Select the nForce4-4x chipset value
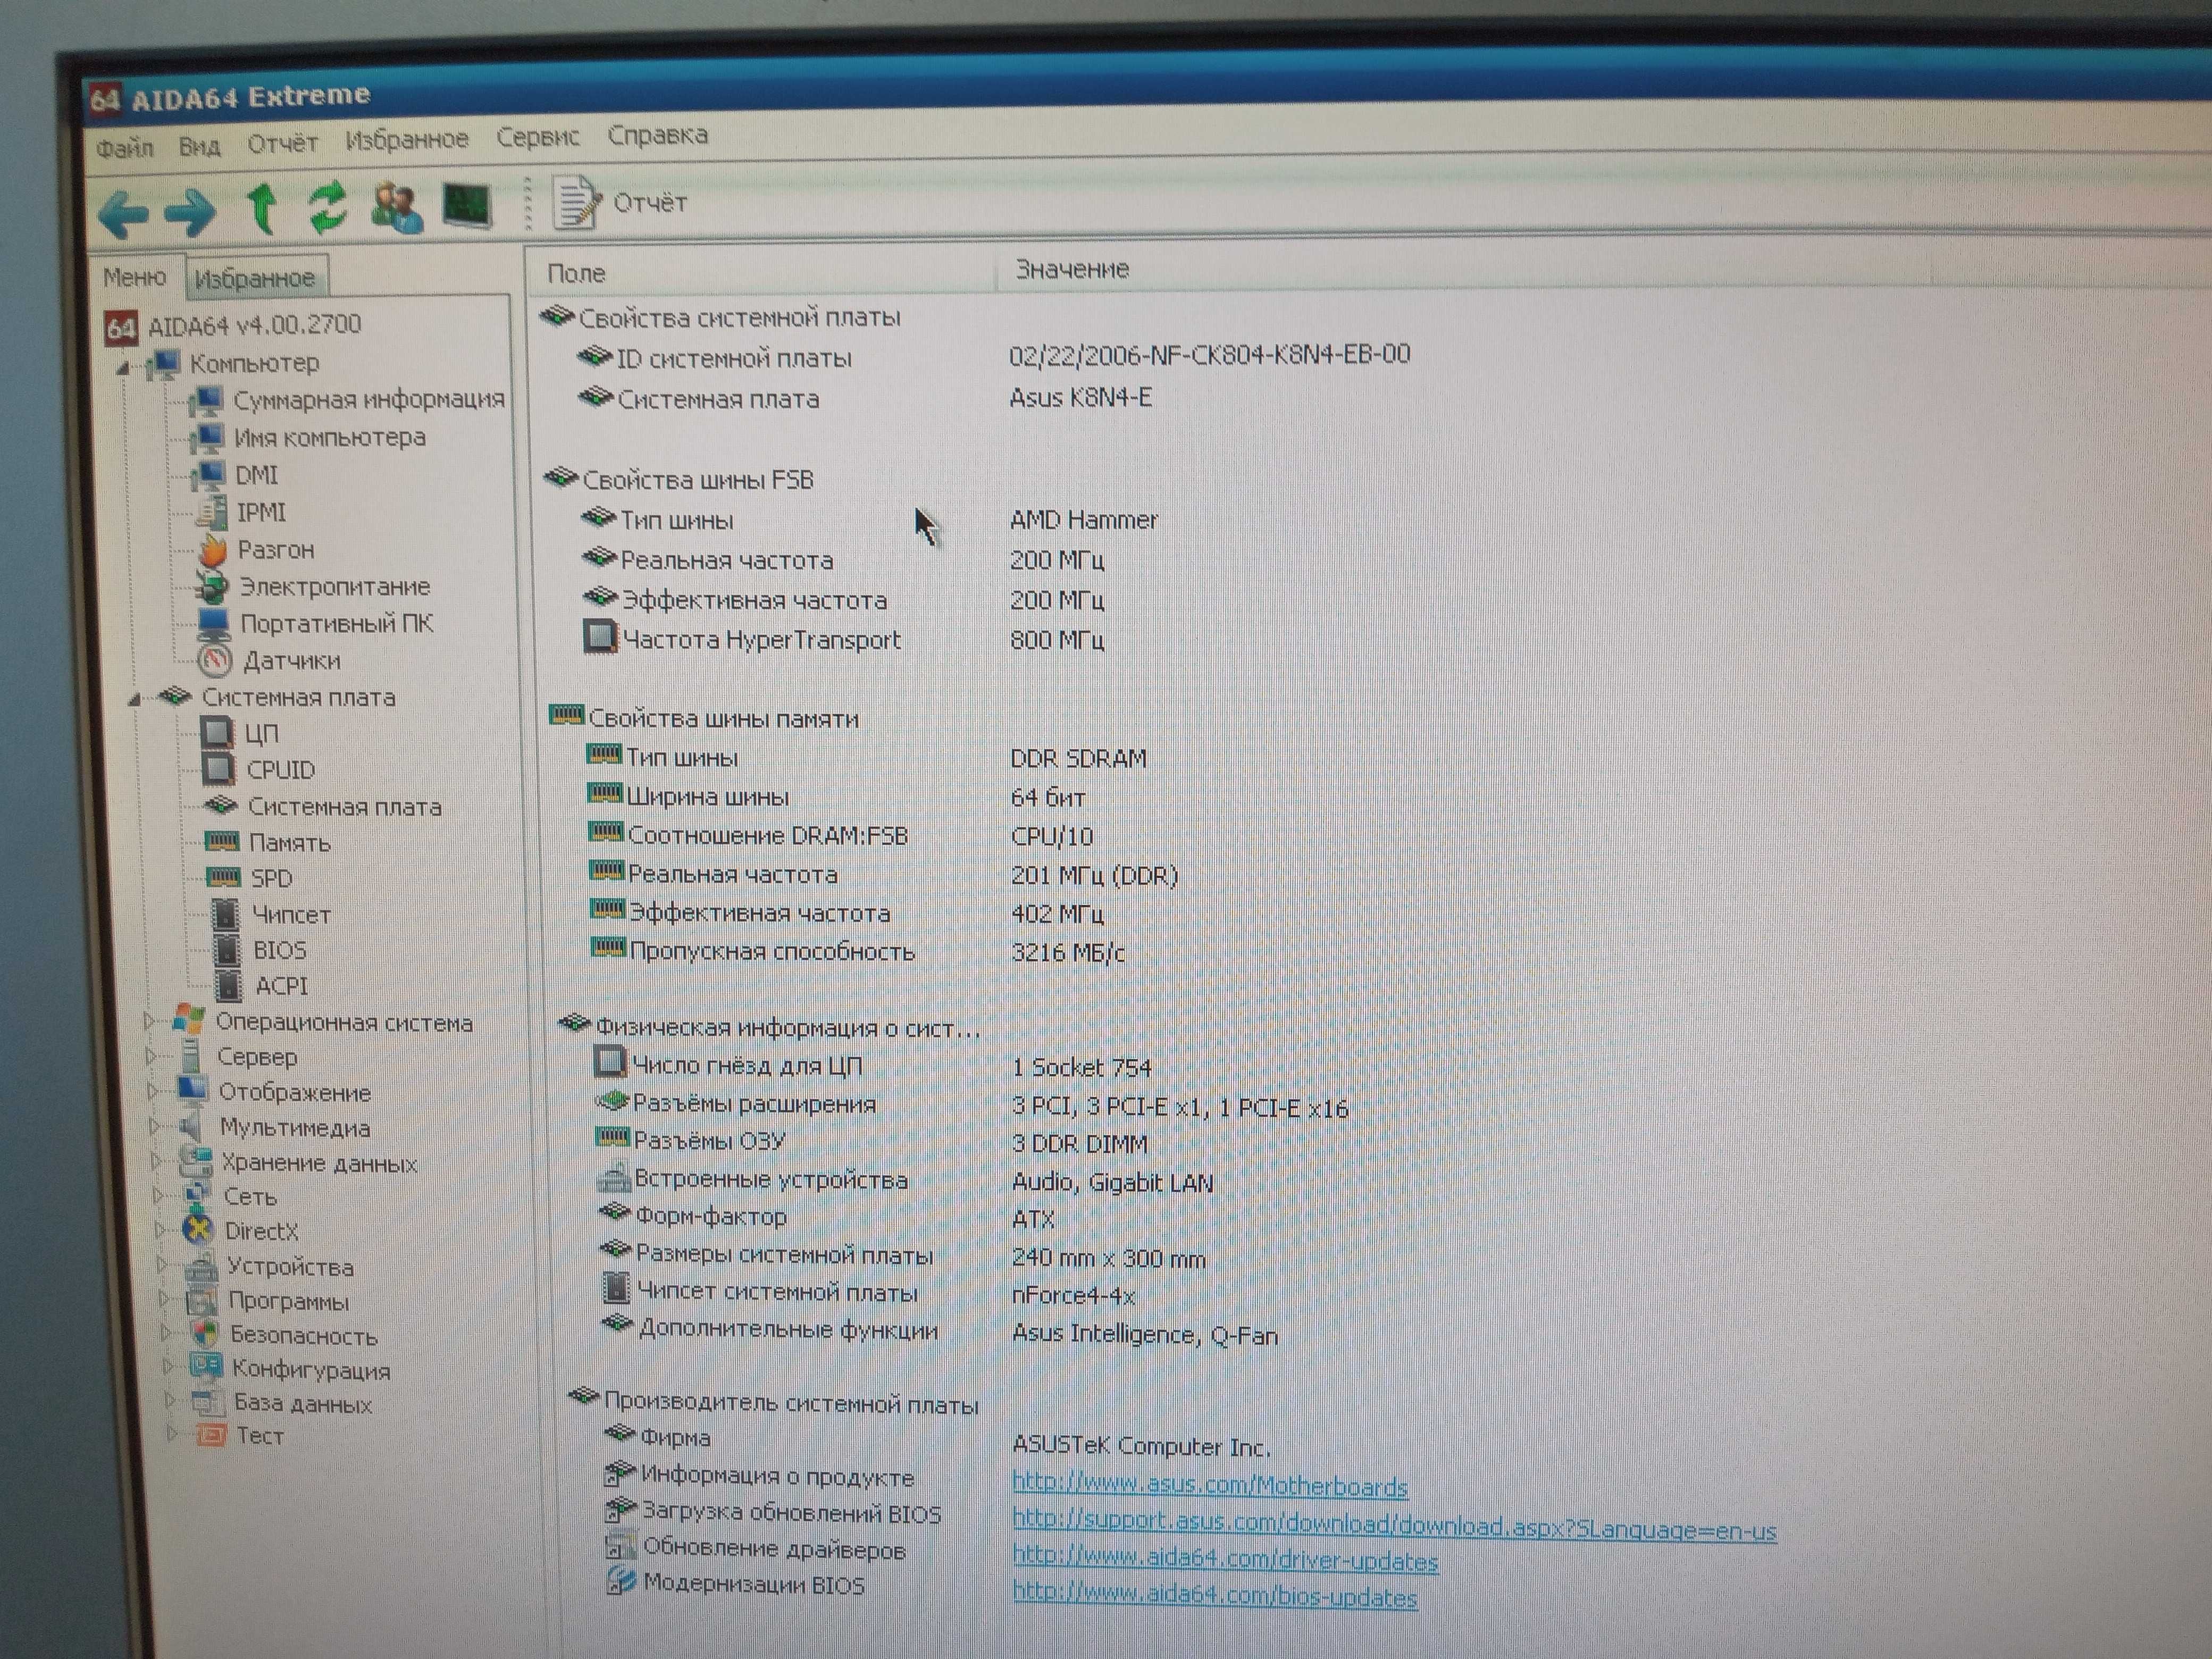 click(x=1073, y=1296)
